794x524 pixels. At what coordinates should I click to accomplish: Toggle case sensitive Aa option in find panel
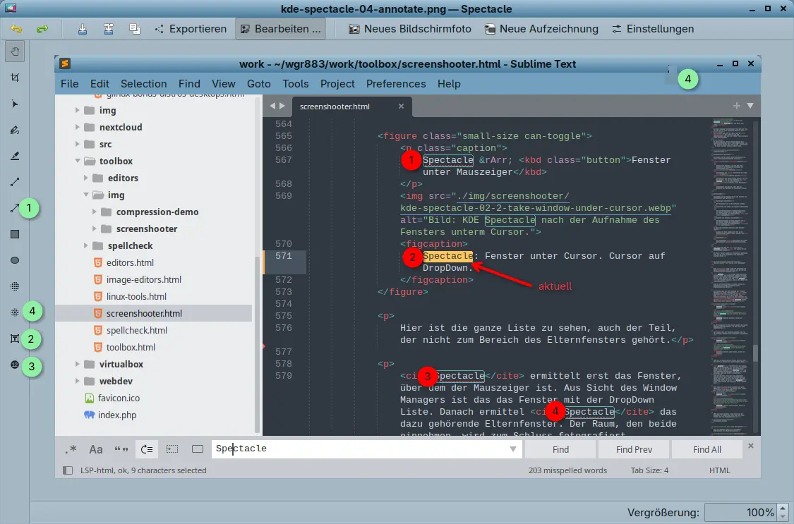coord(96,449)
